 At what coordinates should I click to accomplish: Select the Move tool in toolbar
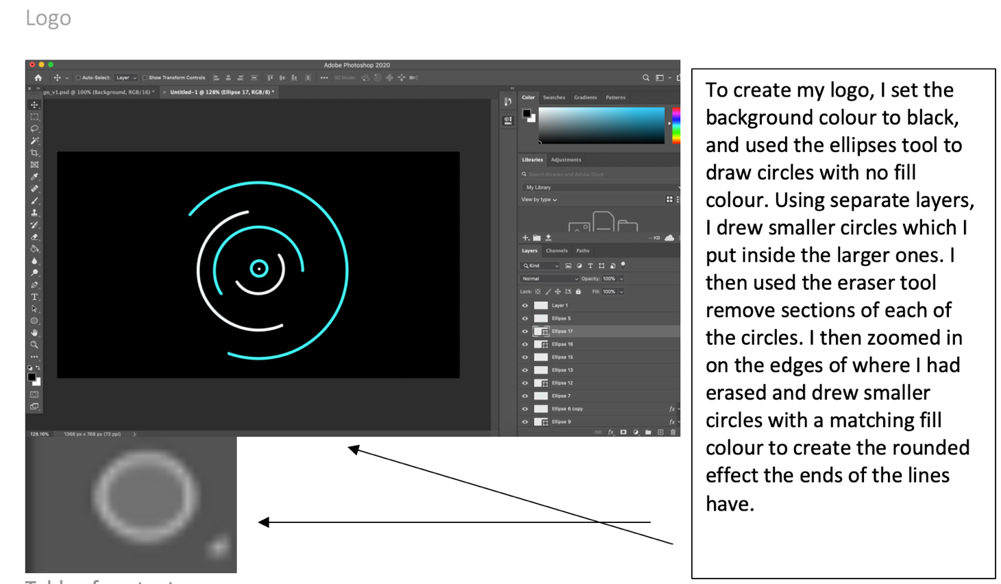coord(34,105)
